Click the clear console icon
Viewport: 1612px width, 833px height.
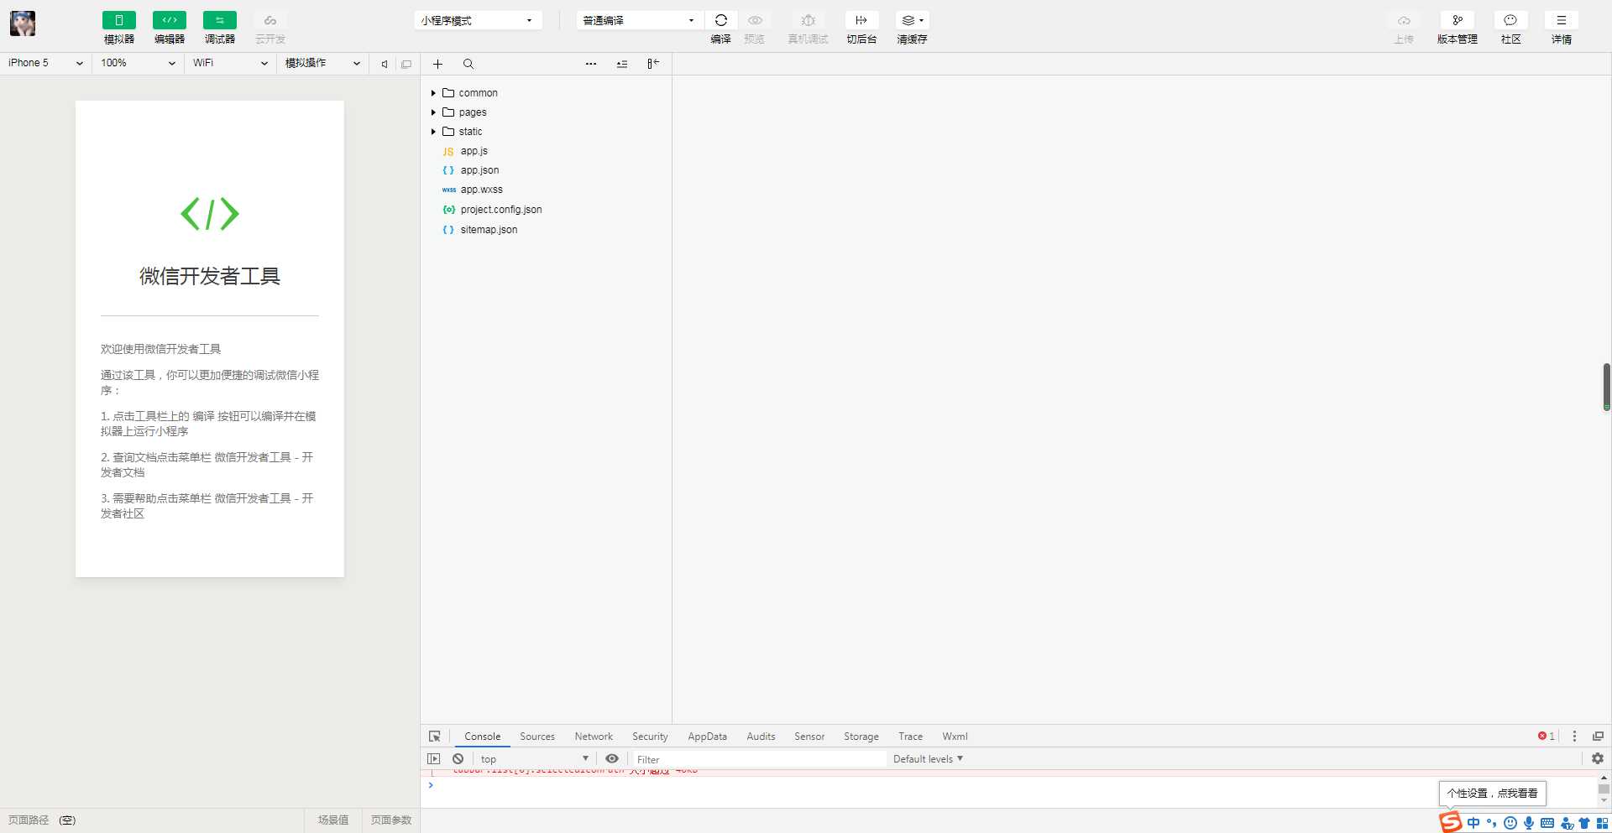(458, 758)
